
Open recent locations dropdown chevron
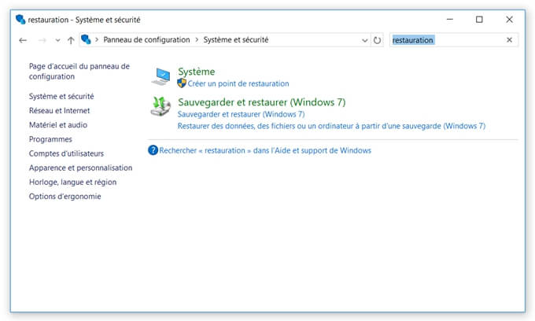point(57,40)
